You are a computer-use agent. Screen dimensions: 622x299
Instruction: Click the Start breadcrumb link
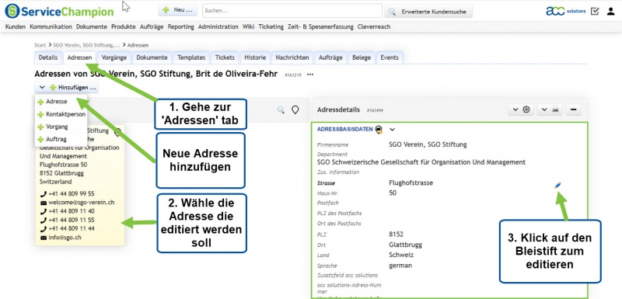point(40,45)
